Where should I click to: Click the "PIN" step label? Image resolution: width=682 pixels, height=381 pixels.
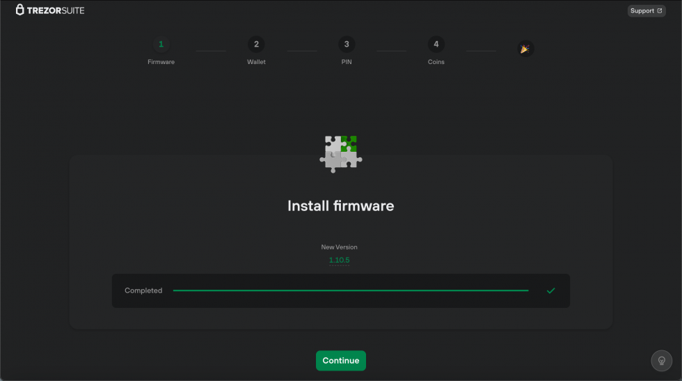pos(347,62)
